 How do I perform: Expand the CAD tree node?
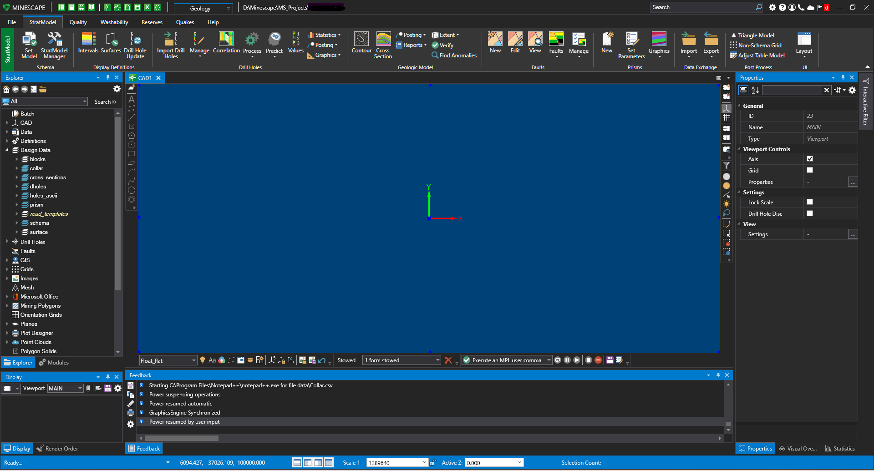pyautogui.click(x=7, y=123)
